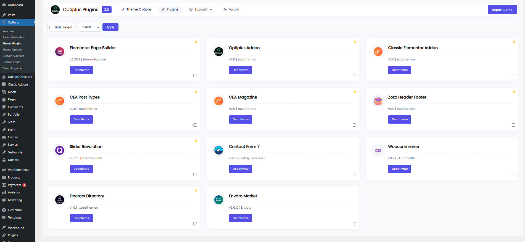Open the Forum link in header
Image resolution: width=525 pixels, height=242 pixels.
tap(231, 9)
